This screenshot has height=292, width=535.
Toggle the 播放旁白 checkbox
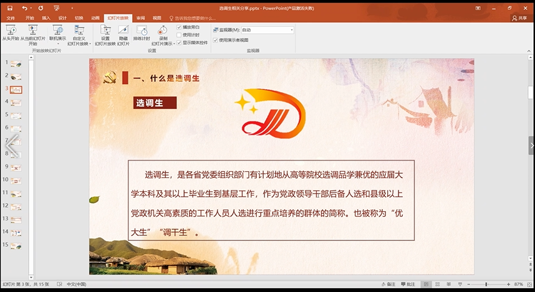point(180,27)
